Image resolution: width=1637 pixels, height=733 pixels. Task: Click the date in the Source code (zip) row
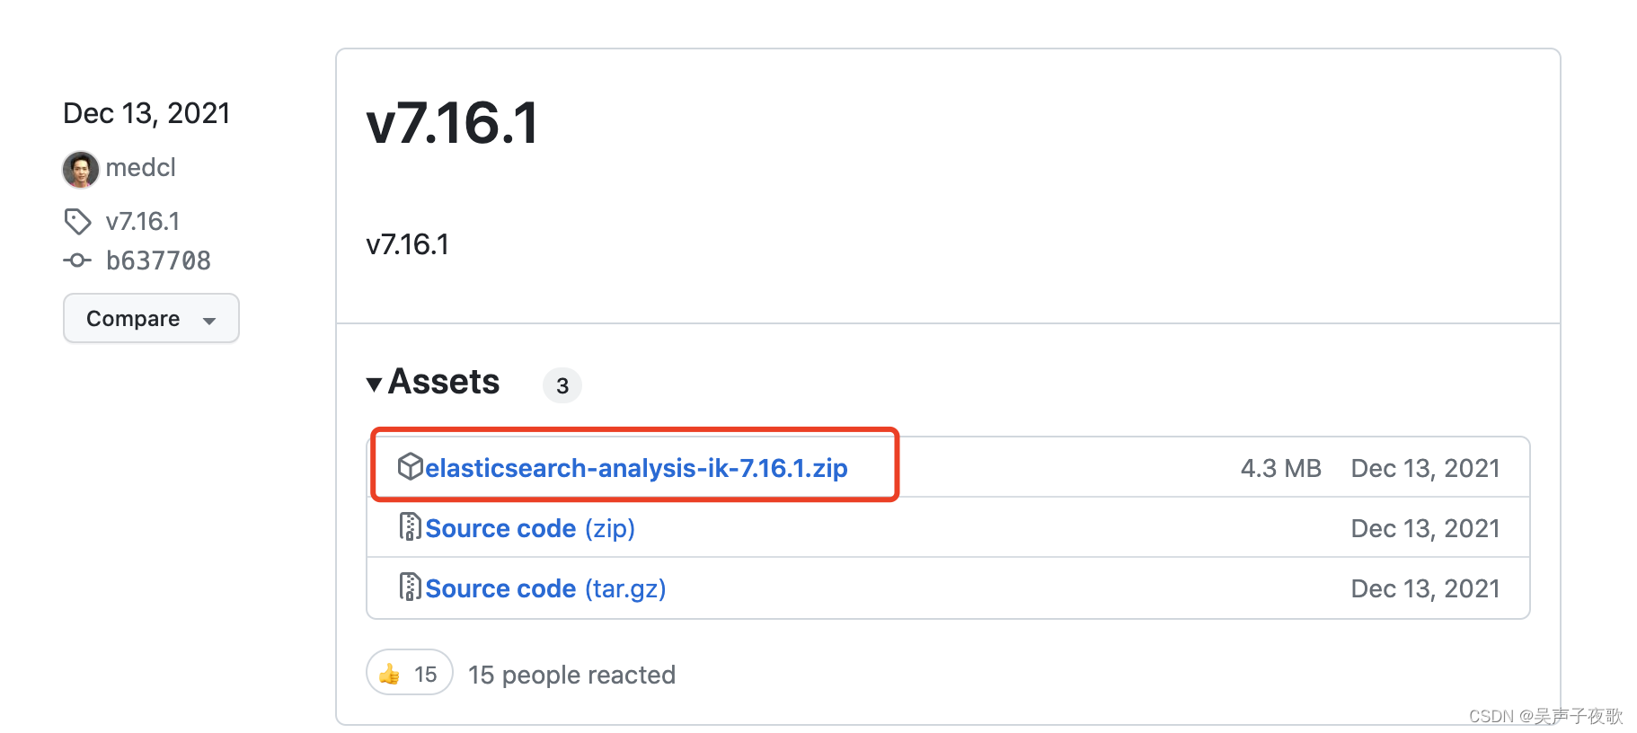point(1426,528)
